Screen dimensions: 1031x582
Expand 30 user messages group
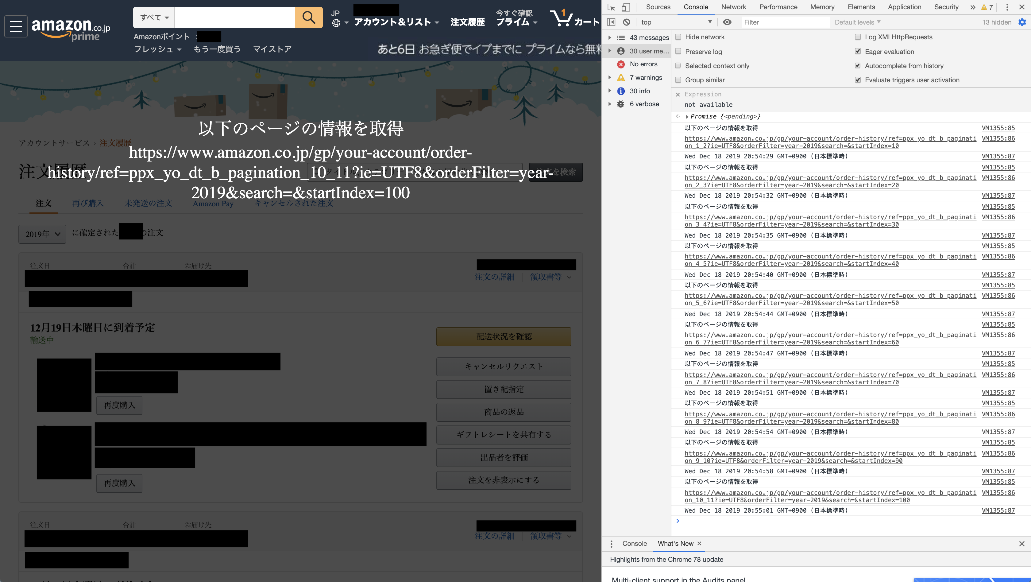(x=610, y=51)
